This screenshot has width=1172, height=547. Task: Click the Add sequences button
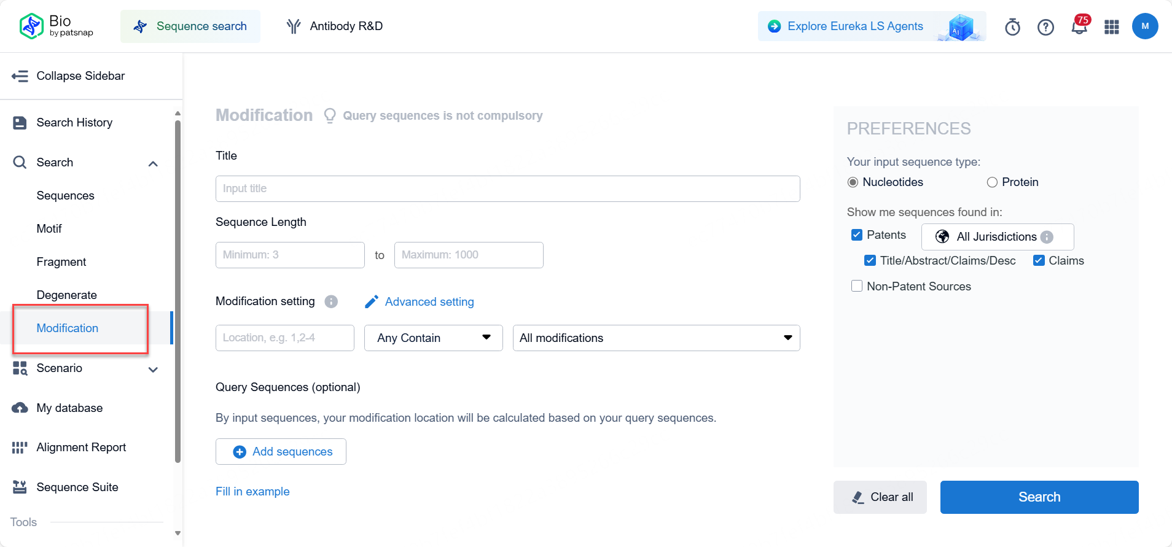coord(281,452)
